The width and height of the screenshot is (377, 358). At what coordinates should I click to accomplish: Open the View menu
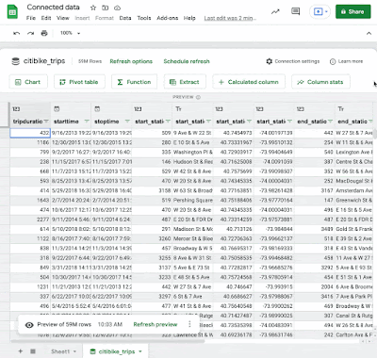[63, 18]
